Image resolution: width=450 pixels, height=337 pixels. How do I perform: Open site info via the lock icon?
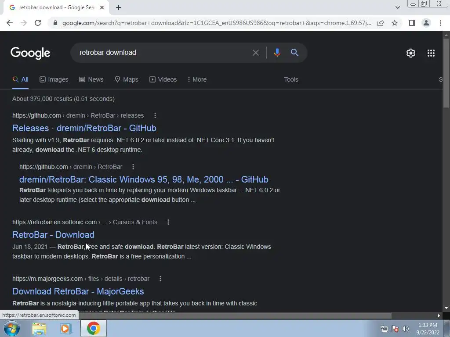(55, 23)
